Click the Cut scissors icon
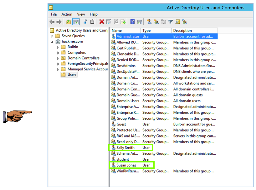This screenshot has height=190, width=256. point(85,22)
